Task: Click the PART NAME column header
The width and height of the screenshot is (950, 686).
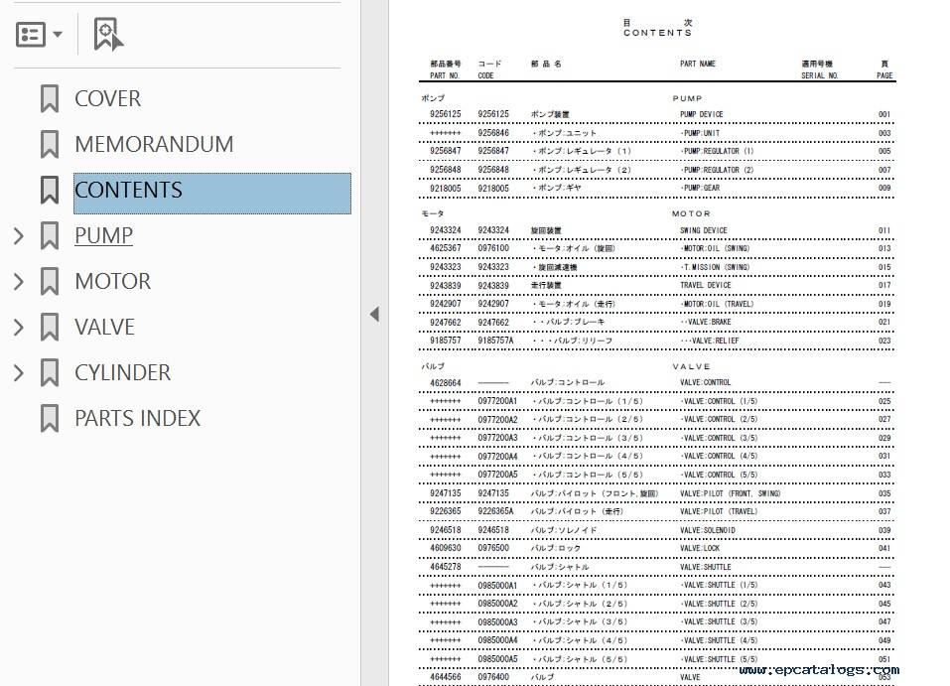Action: pos(697,64)
